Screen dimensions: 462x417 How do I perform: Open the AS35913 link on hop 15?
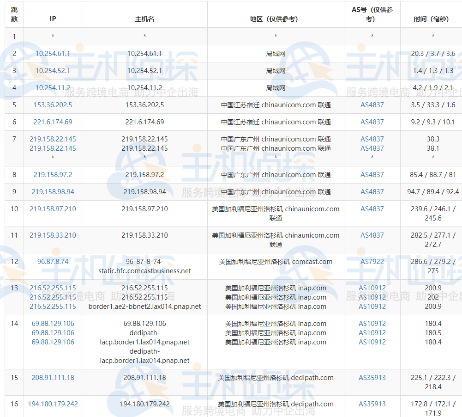(372, 378)
